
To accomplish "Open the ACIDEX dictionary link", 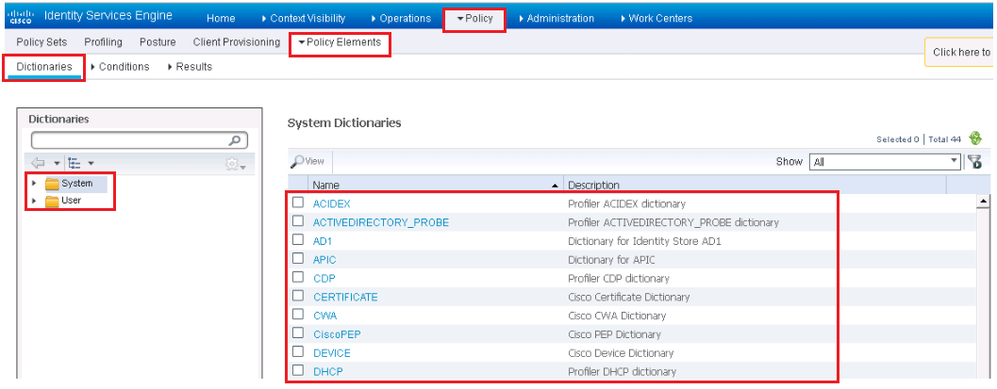I will [332, 203].
